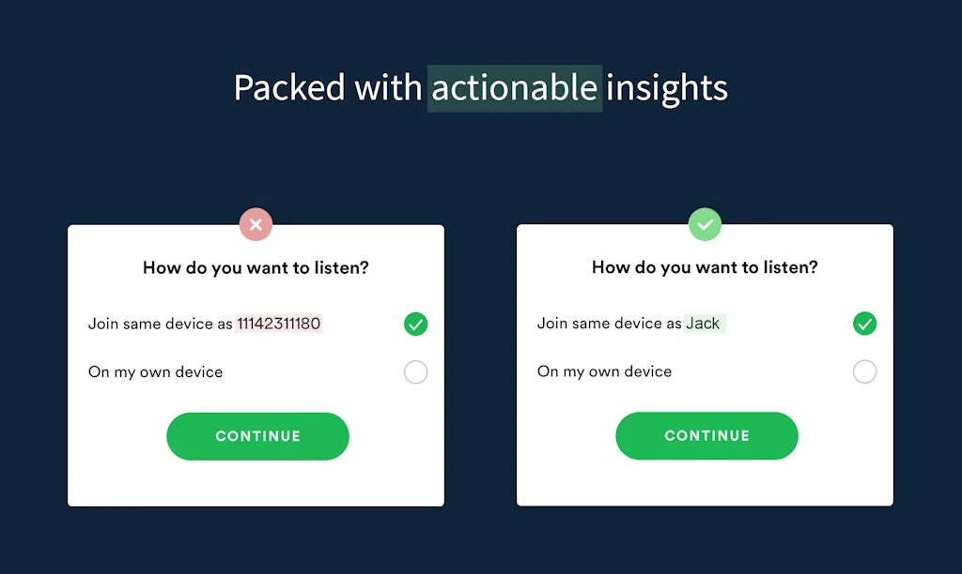
Task: Click 'How do you want to listen?' under red X
Action: 256,268
